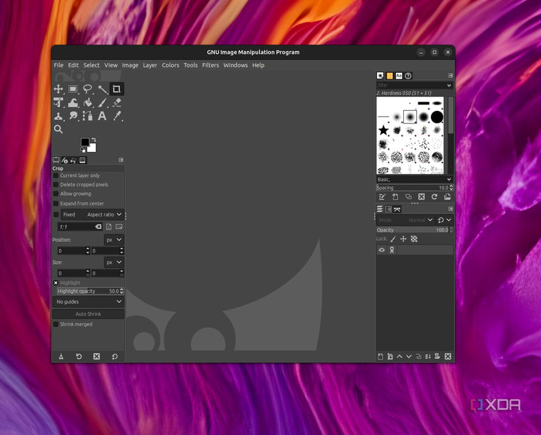Viewport: 541px width, 435px height.
Task: Toggle lock pixels brush icon
Action: 393,239
